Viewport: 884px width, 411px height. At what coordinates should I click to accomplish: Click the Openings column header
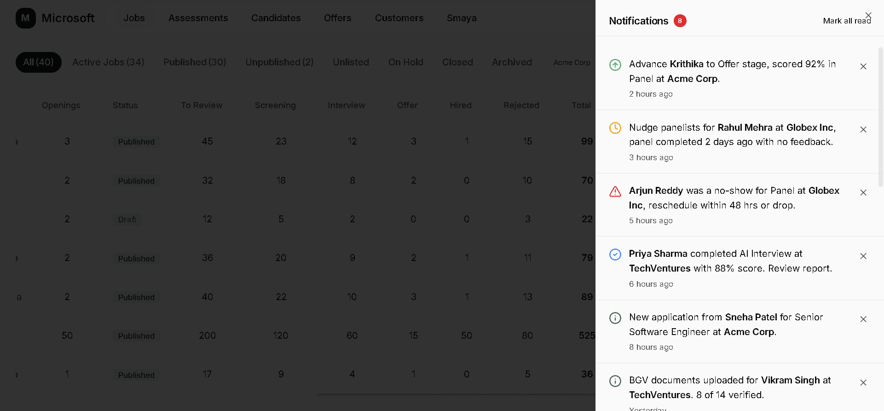pos(61,105)
